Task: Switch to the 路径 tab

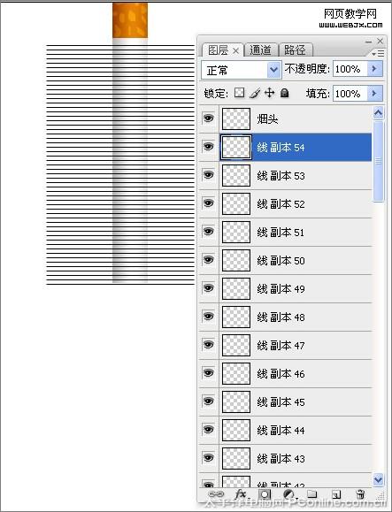Action: [296, 50]
